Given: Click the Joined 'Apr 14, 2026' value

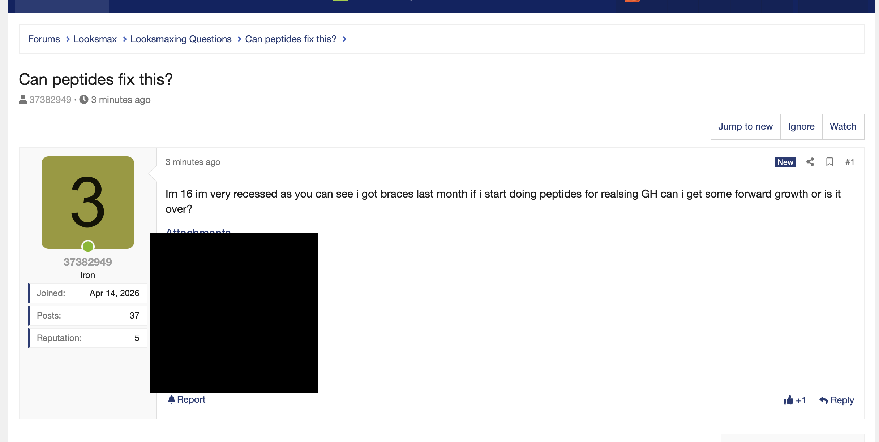Looking at the screenshot, I should coord(114,293).
